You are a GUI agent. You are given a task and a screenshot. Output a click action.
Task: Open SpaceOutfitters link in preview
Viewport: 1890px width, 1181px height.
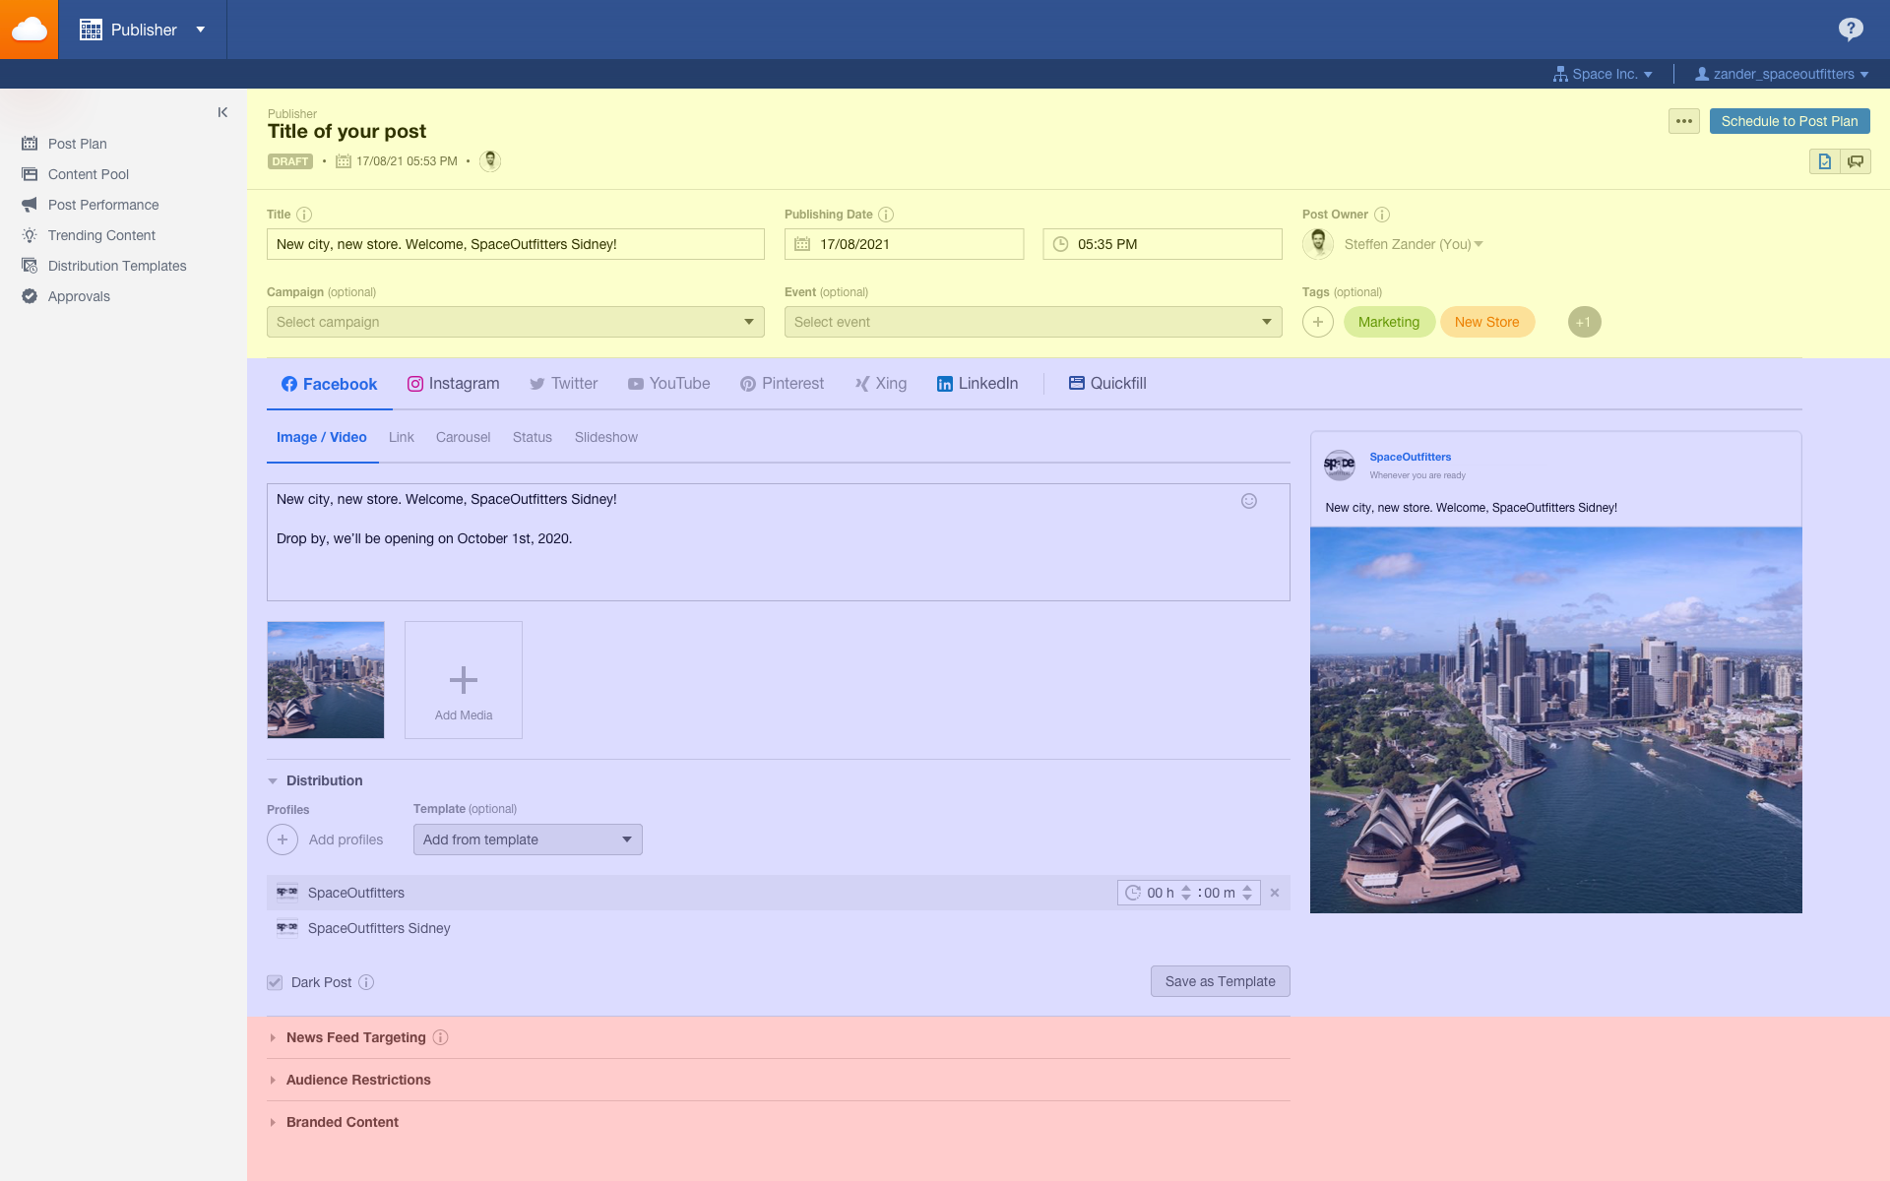1410,457
